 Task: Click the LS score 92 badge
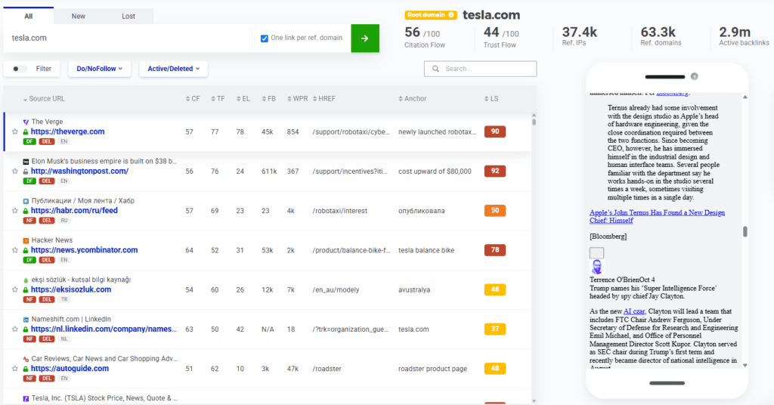495,172
